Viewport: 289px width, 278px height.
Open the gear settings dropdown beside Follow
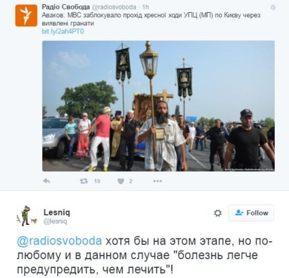(x=218, y=213)
